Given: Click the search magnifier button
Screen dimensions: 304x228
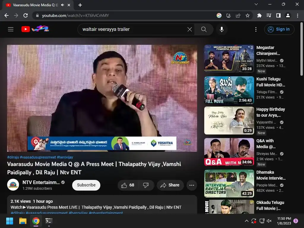Looking at the screenshot, I should [x=204, y=29].
